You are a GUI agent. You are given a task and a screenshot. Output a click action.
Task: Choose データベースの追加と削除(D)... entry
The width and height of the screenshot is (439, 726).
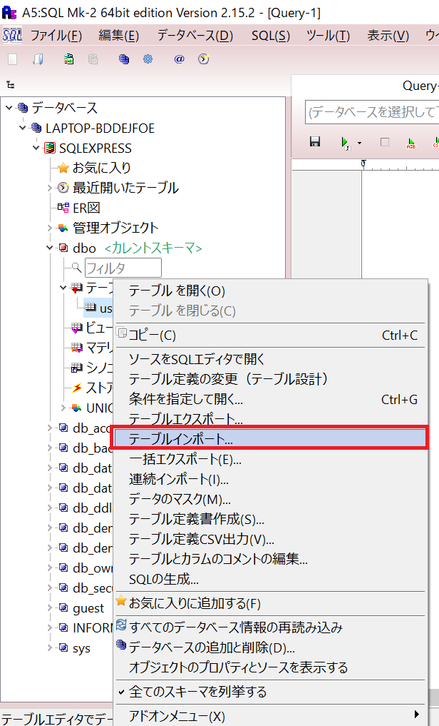[x=270, y=647]
